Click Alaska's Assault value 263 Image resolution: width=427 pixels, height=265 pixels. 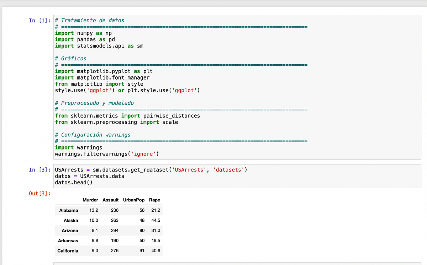pos(115,221)
